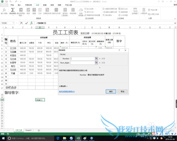Open the Define Name dropdown
The width and height of the screenshot is (177, 141).
(95, 9)
